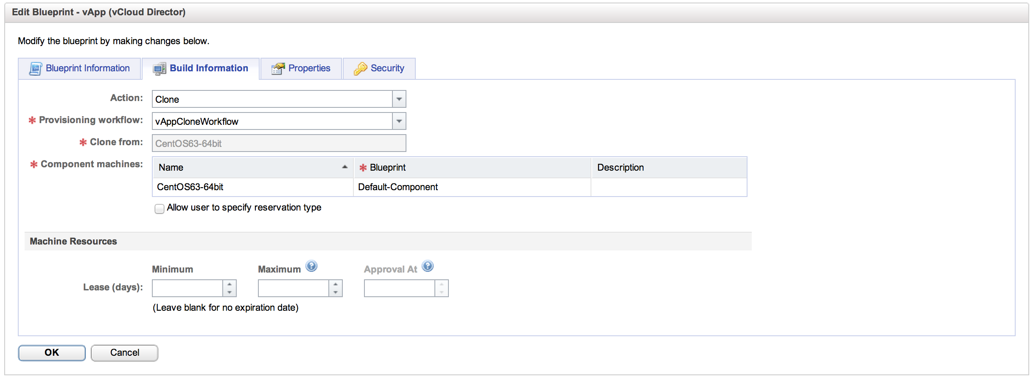Viewport: 1036px width, 388px height.
Task: Sort component machines by Name column
Action: 252,168
